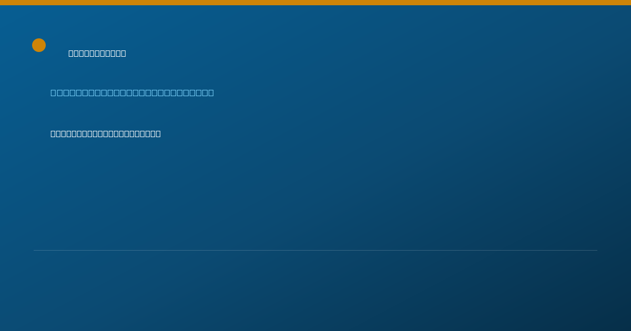Click the last box of the white heading
This screenshot has height=331, width=631.
[x=124, y=53]
